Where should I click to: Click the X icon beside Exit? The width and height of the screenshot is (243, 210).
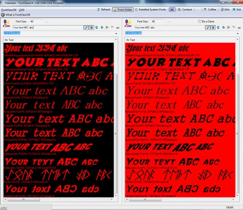click(x=234, y=10)
